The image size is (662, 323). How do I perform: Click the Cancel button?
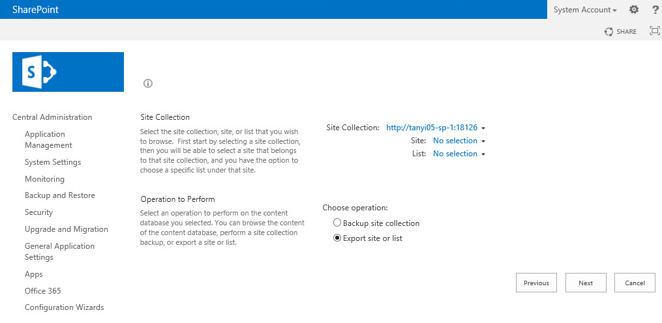coord(635,283)
